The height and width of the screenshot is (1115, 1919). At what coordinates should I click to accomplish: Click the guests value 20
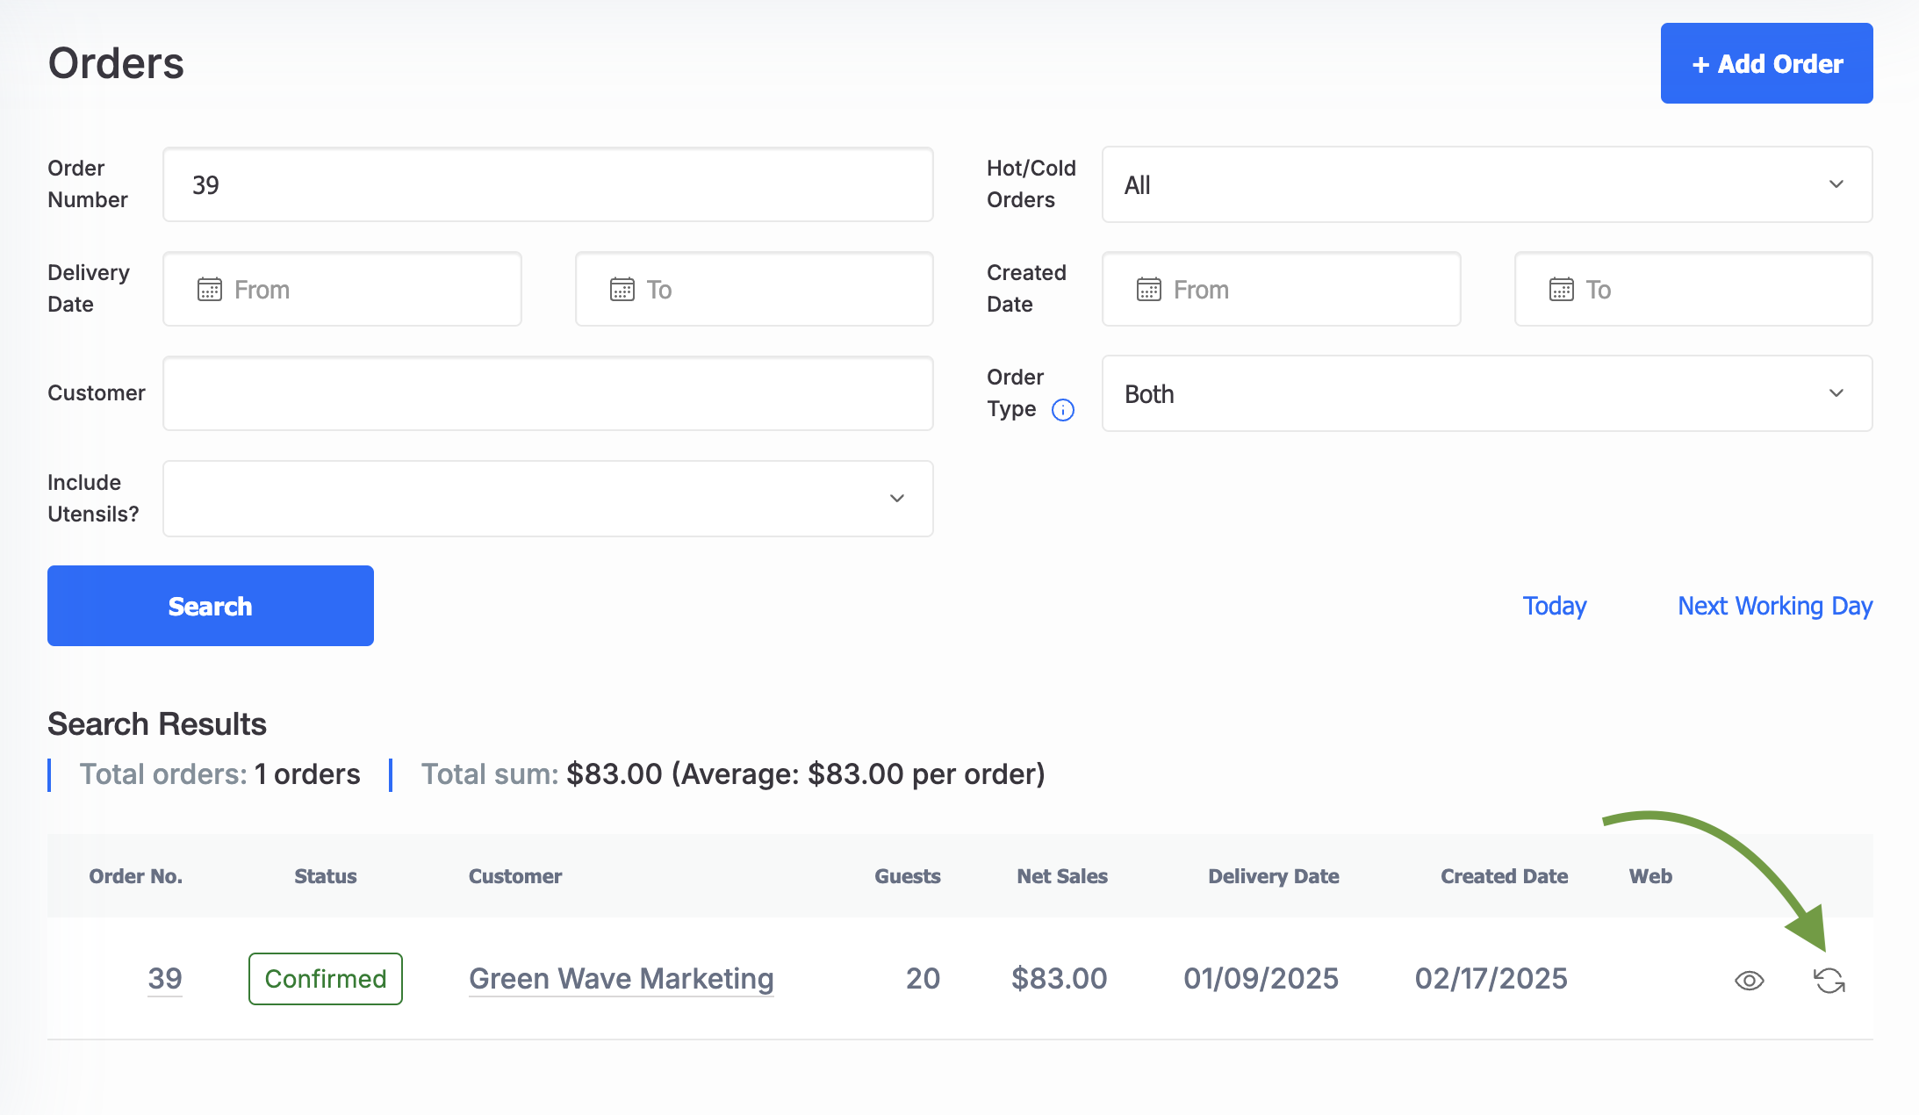click(x=924, y=978)
